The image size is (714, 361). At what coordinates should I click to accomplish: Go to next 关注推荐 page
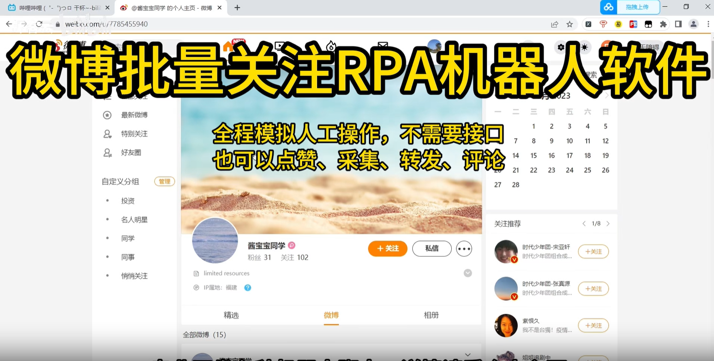(x=608, y=224)
